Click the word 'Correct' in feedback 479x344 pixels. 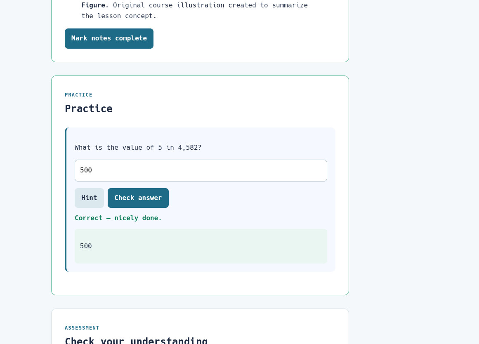(89, 218)
